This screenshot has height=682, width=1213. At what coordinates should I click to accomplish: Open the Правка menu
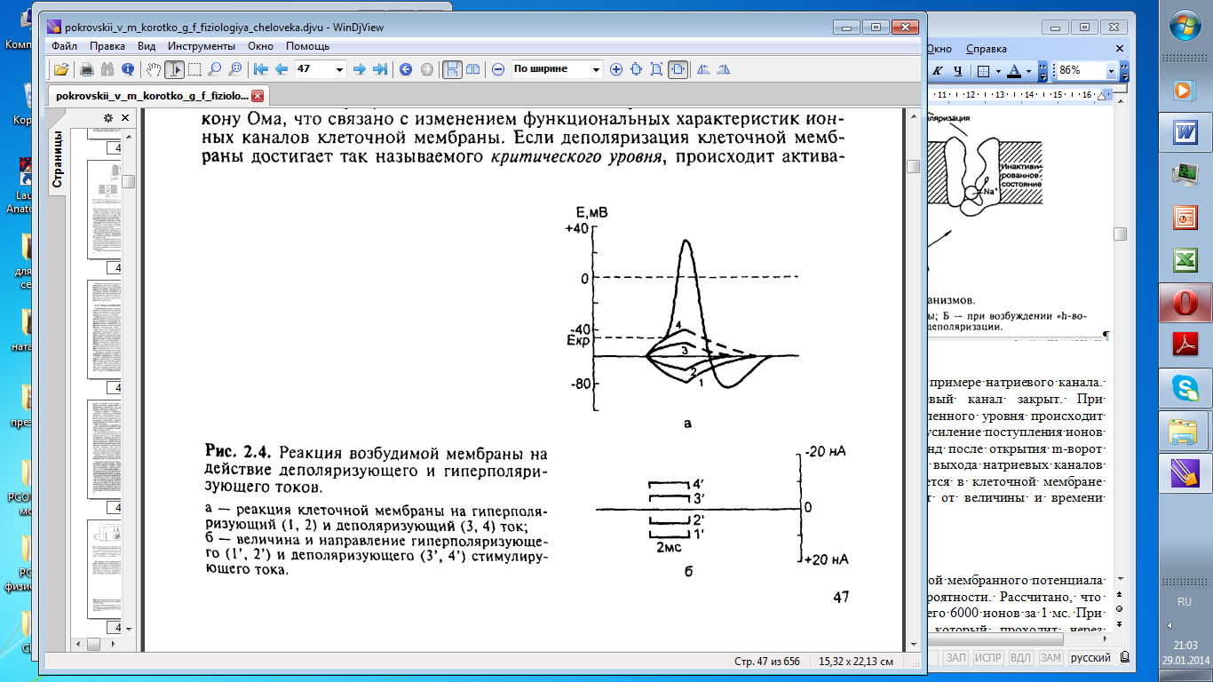pyautogui.click(x=107, y=46)
